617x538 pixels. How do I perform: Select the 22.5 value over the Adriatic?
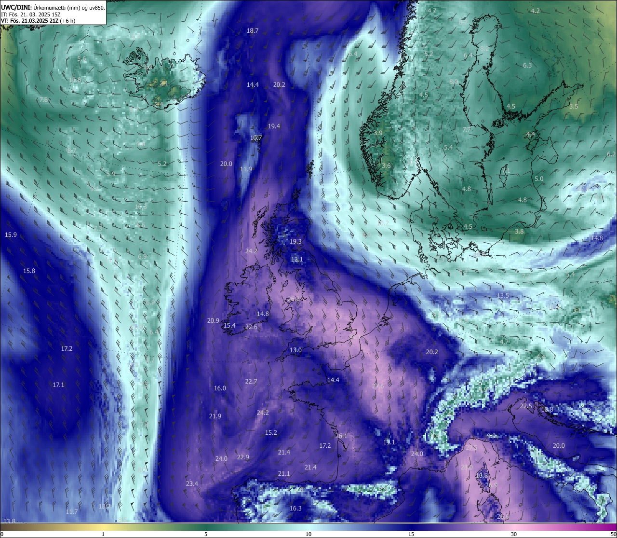(526, 406)
